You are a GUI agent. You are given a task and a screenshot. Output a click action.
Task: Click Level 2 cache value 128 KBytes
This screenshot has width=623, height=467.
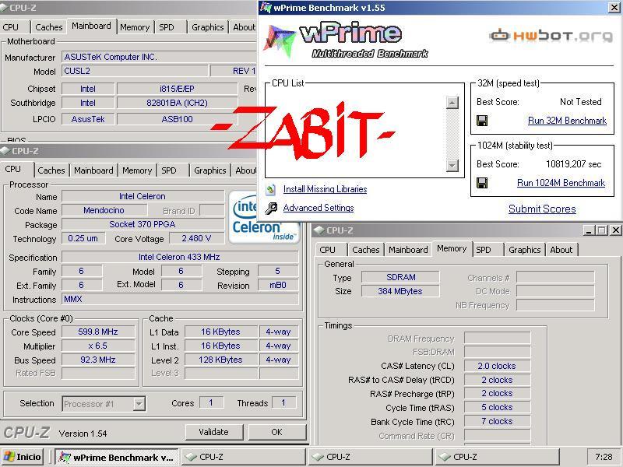pyautogui.click(x=221, y=360)
